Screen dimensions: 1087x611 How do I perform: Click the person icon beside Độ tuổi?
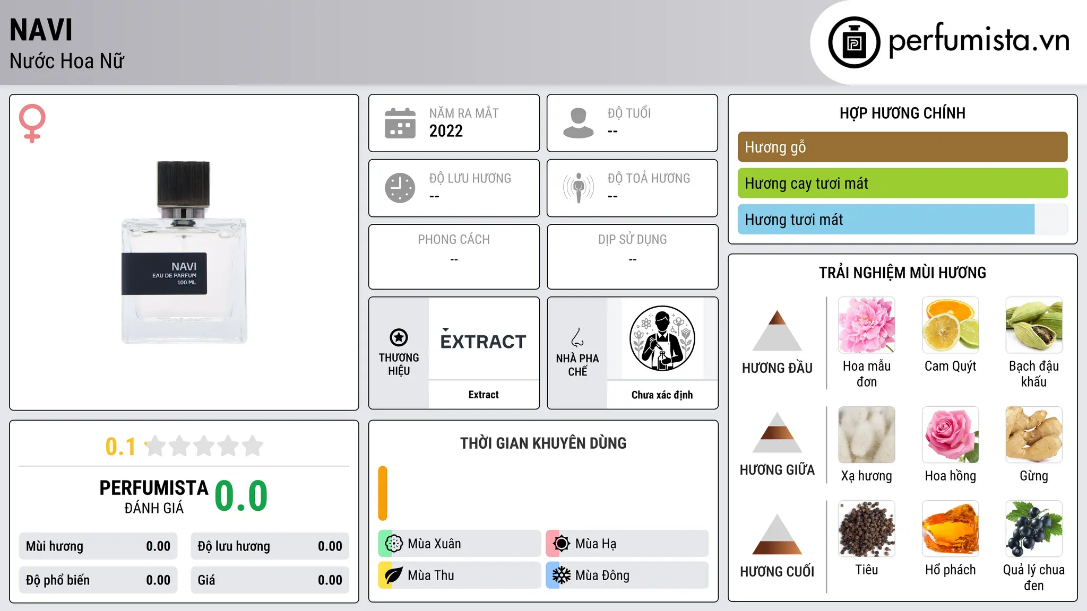pos(579,123)
